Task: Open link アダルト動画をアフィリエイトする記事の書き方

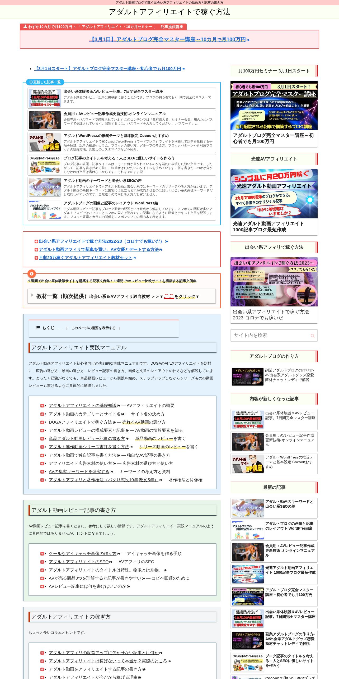Action: [95, 669]
